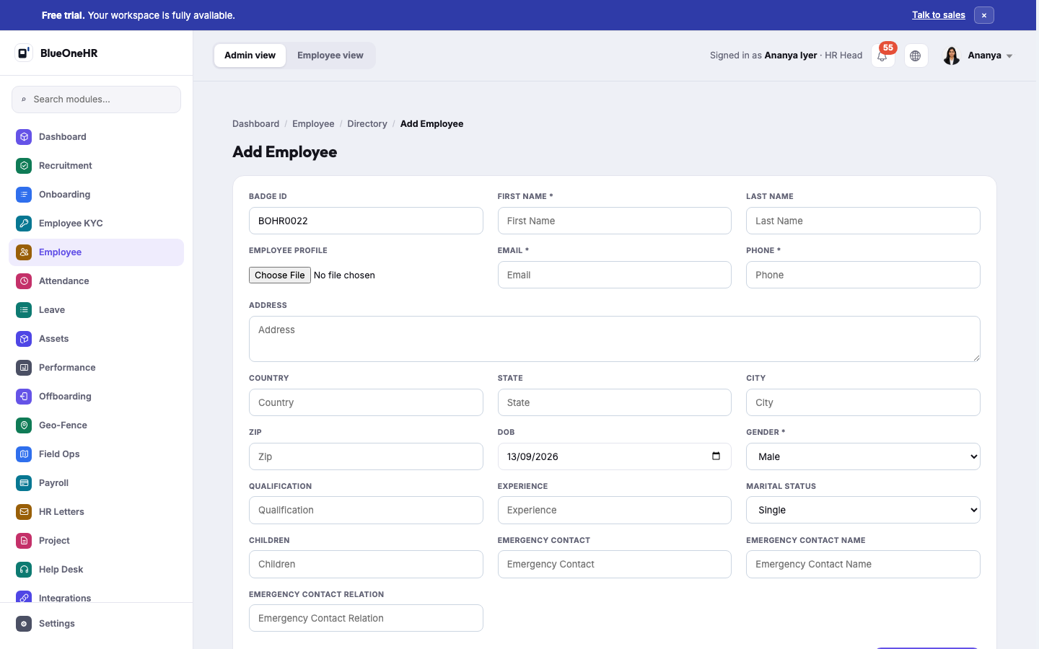Open the Performance sidebar icon
Viewport: 1039px width, 649px height.
pyautogui.click(x=24, y=368)
